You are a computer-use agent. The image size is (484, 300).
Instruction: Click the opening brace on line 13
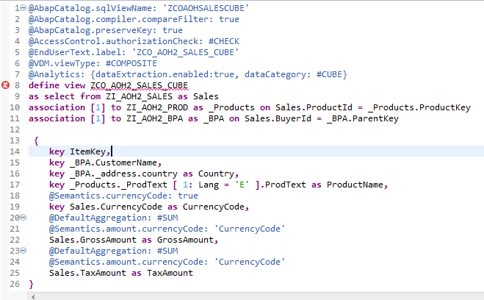36,140
